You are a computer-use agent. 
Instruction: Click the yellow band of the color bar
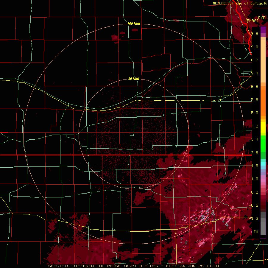pyautogui.click(x=263, y=127)
